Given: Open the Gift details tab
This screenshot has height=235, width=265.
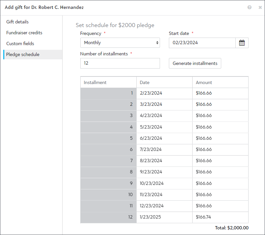Looking at the screenshot, I should tap(17, 22).
